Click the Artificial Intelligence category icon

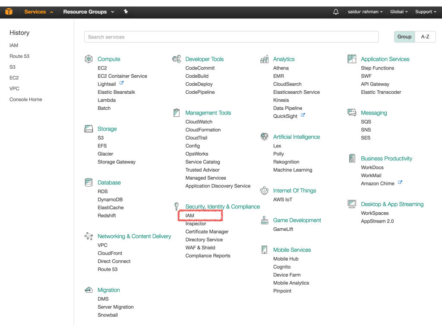point(264,136)
